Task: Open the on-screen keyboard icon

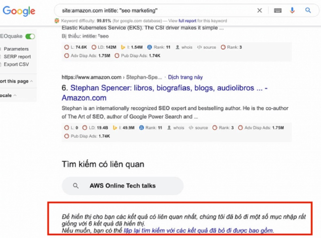Action: 278,10
